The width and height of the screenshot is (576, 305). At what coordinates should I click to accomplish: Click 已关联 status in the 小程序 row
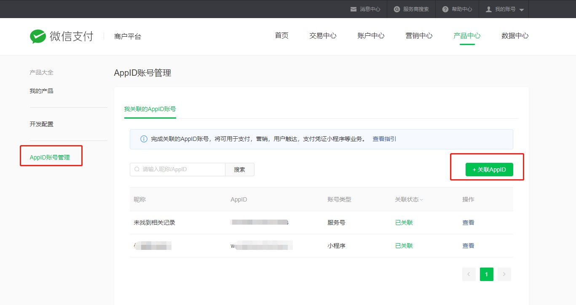(x=404, y=246)
